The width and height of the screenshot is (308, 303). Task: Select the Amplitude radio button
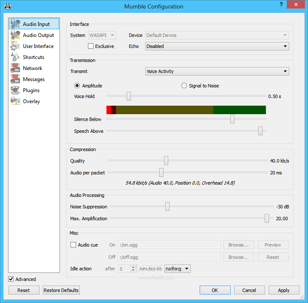point(77,86)
